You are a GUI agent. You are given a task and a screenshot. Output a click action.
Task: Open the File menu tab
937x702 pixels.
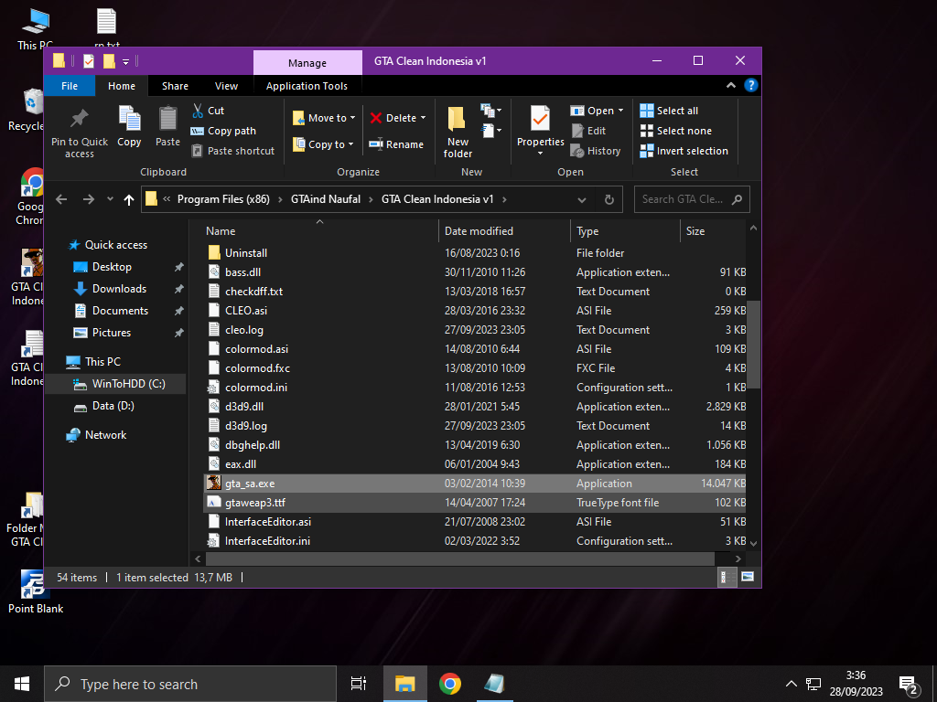tap(70, 86)
